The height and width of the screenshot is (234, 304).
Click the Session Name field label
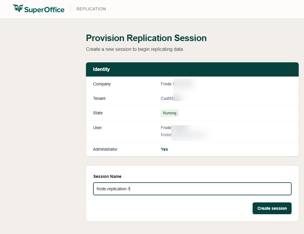(x=107, y=176)
